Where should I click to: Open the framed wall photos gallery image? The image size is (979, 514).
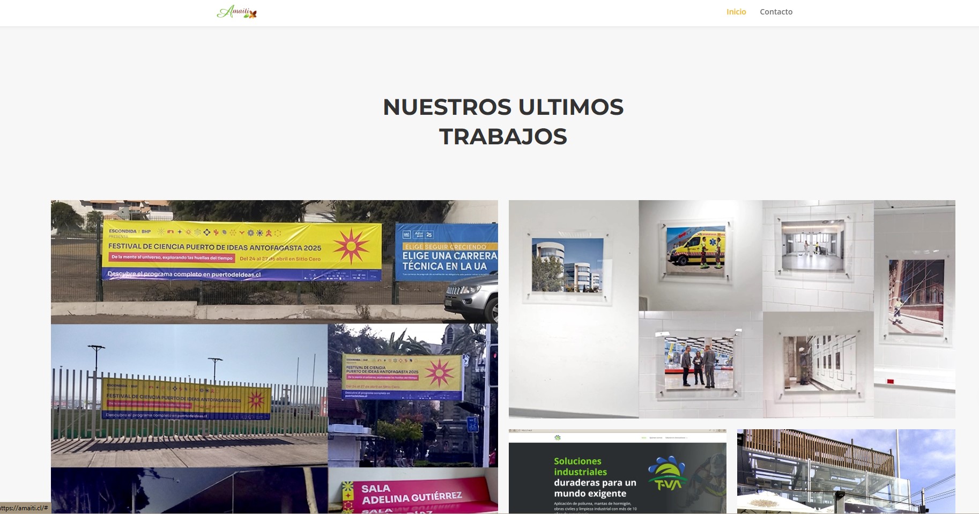point(732,309)
